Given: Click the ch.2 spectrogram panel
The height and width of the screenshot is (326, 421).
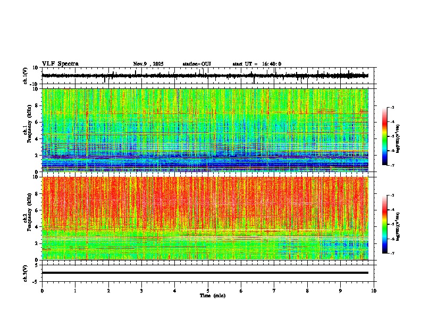Looking at the screenshot, I should point(205,218).
